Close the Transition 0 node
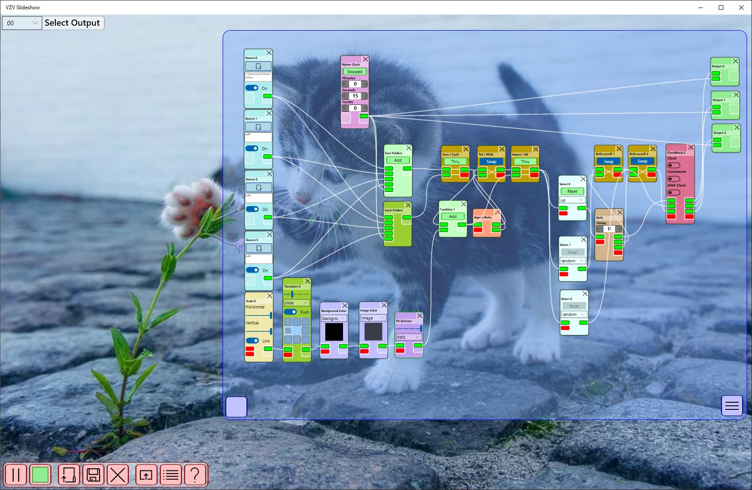 (307, 281)
